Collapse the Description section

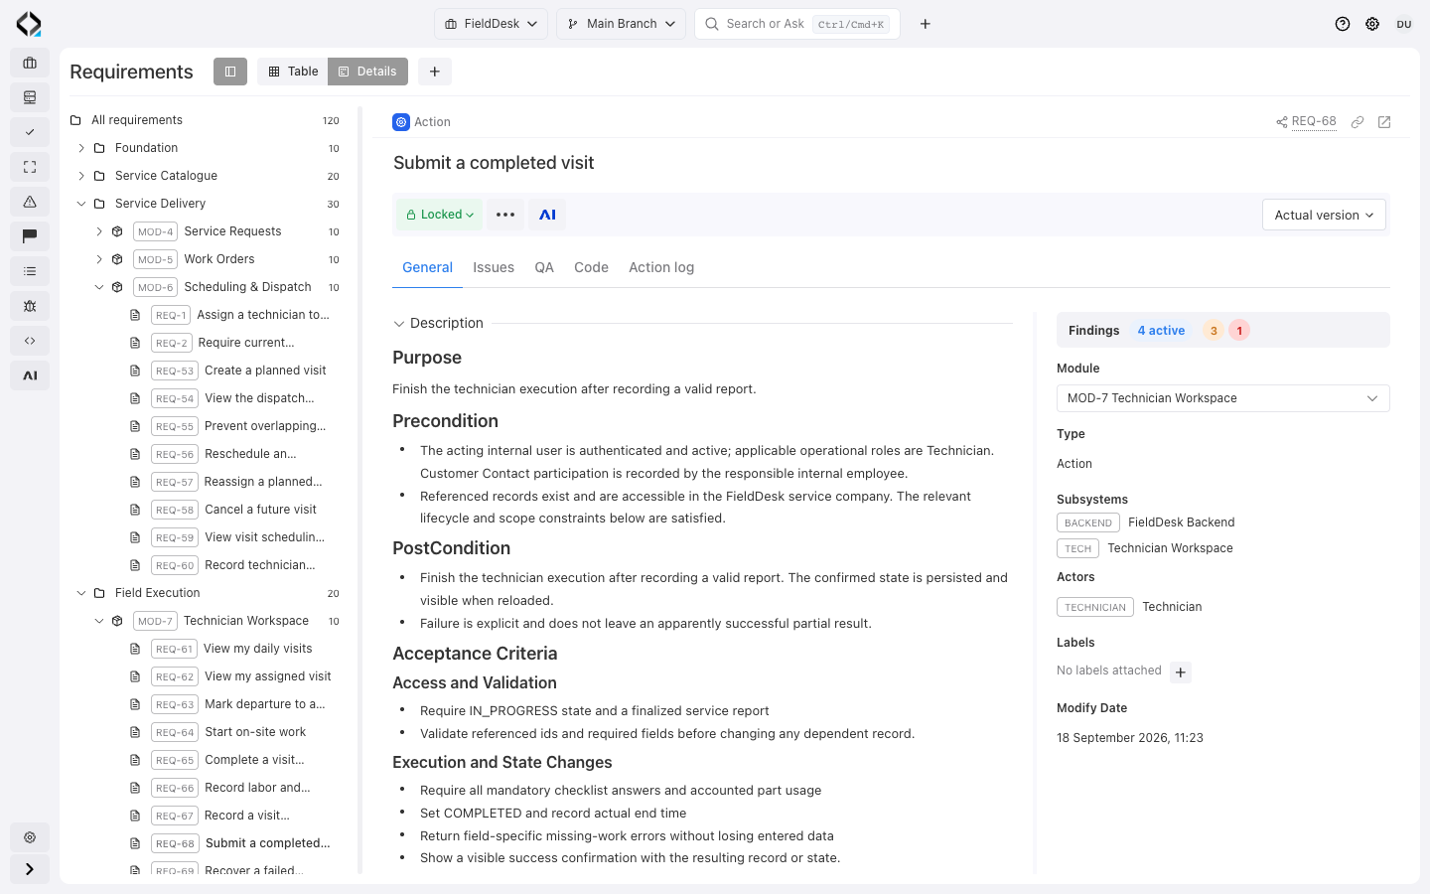coord(399,324)
